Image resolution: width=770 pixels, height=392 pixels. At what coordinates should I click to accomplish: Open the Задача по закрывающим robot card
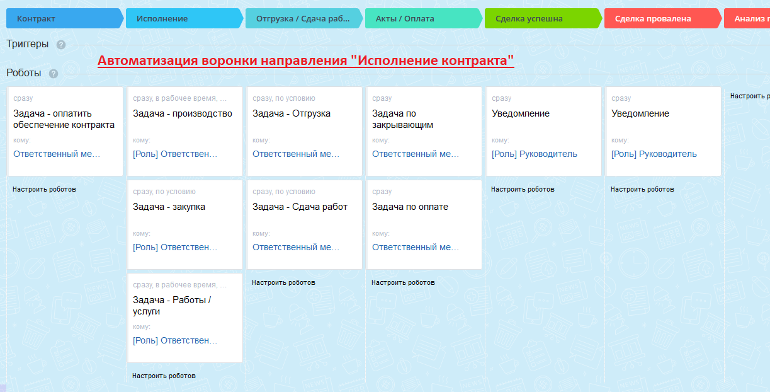(424, 131)
